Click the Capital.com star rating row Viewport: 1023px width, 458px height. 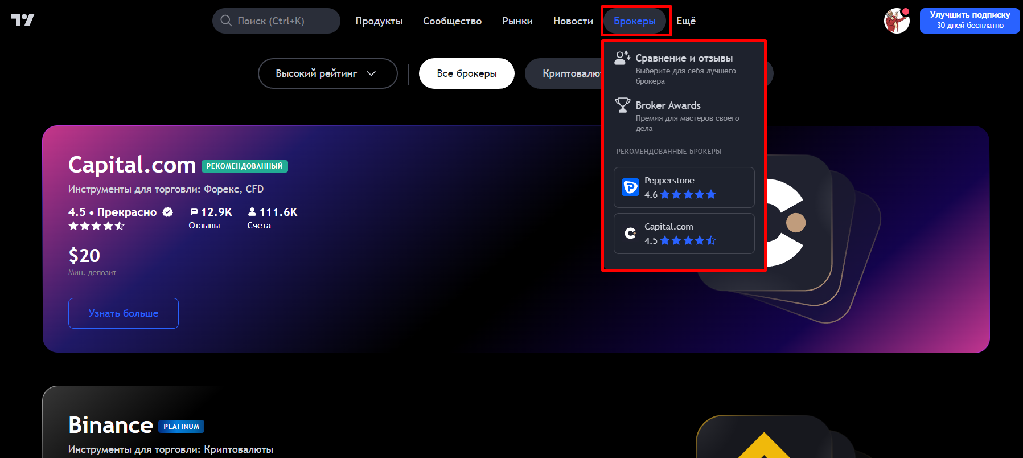96,226
